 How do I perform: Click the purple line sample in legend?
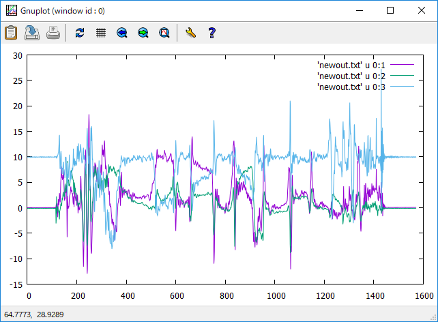[x=402, y=64]
